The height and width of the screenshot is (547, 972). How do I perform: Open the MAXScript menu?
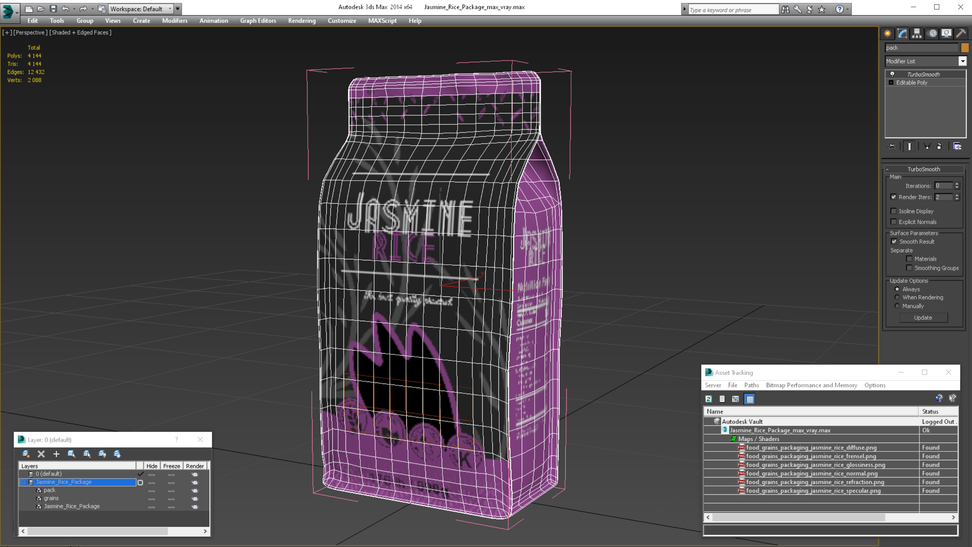382,21
